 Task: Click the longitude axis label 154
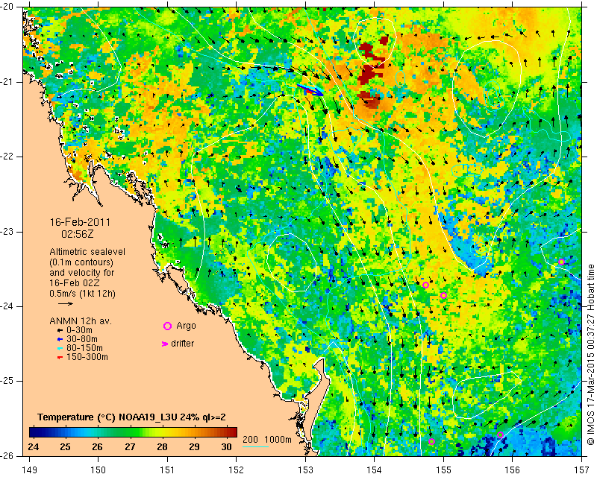[x=375, y=470]
